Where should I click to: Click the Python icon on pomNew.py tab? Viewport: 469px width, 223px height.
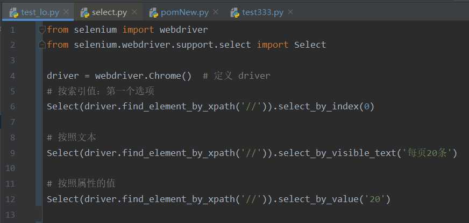click(153, 11)
